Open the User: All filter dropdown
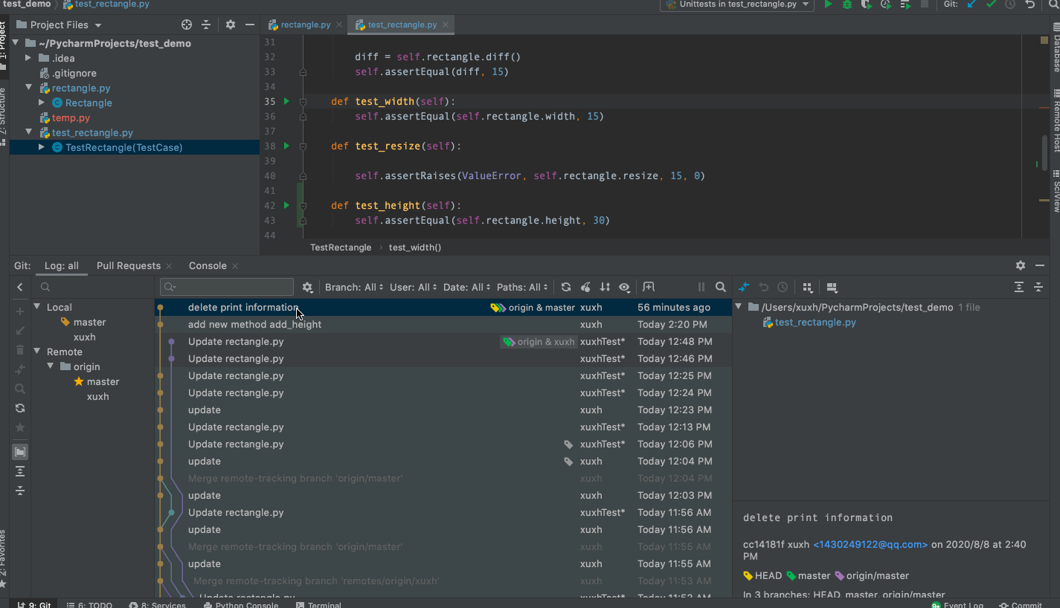The image size is (1060, 608). click(414, 287)
